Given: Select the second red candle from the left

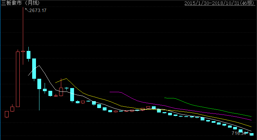Looking at the screenshot, I should pos(12,109).
